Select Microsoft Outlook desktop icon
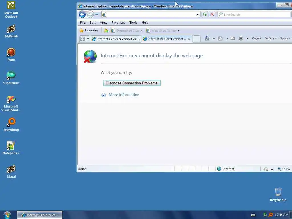 (11, 10)
